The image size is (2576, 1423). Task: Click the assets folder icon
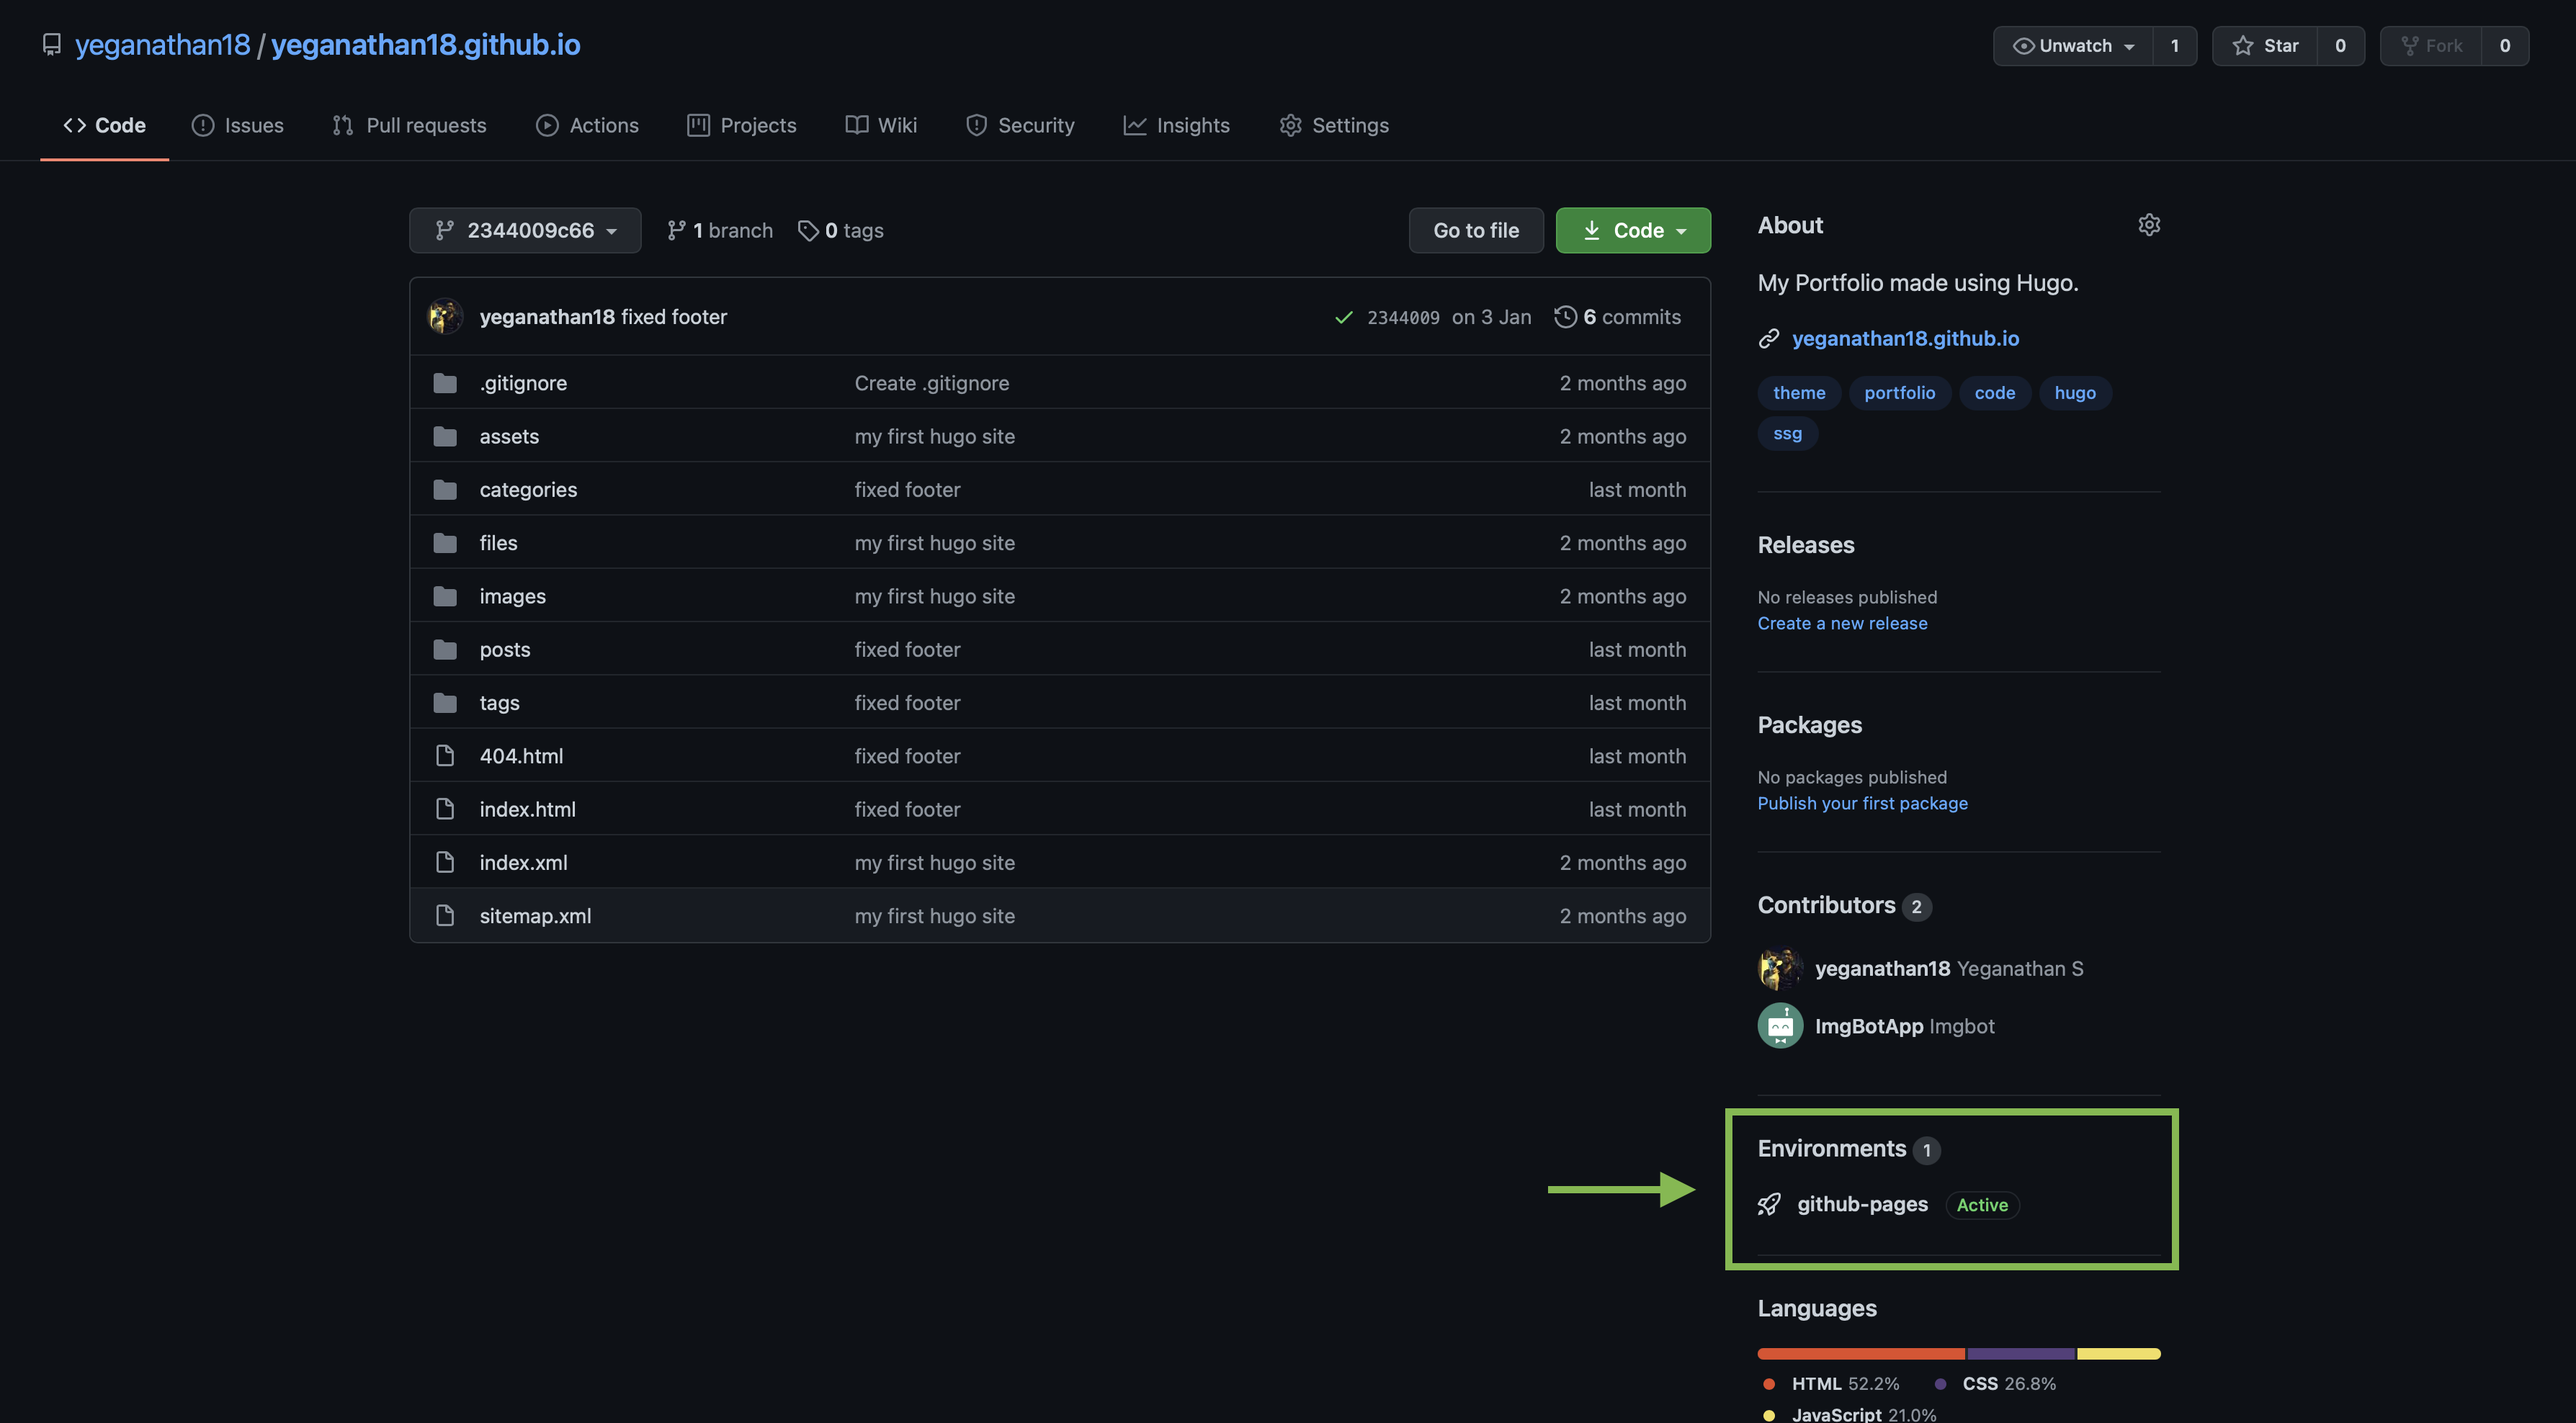(445, 436)
